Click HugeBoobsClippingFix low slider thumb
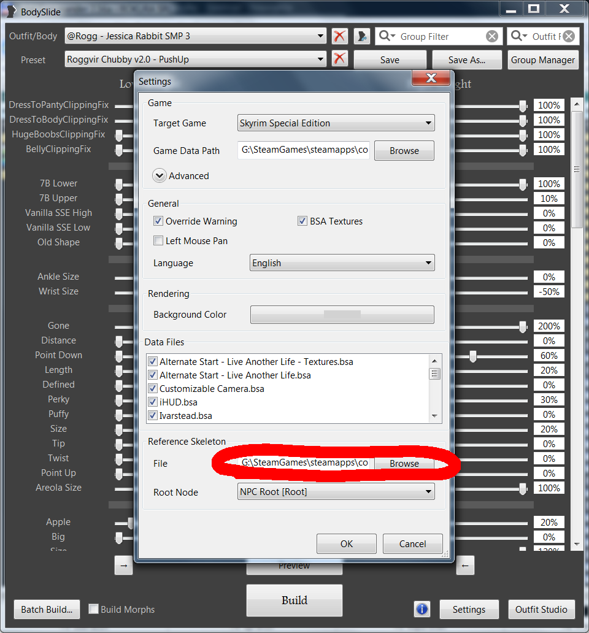Screen dimensions: 589x633 [118, 135]
